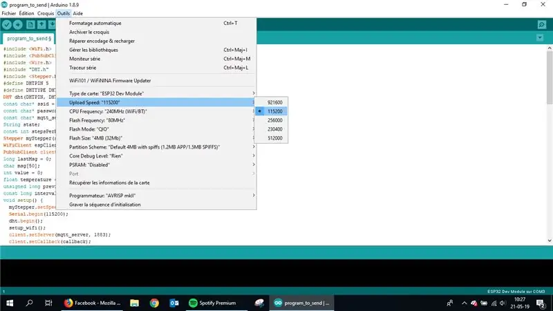Click the setup_wifi(); code line

point(27,228)
